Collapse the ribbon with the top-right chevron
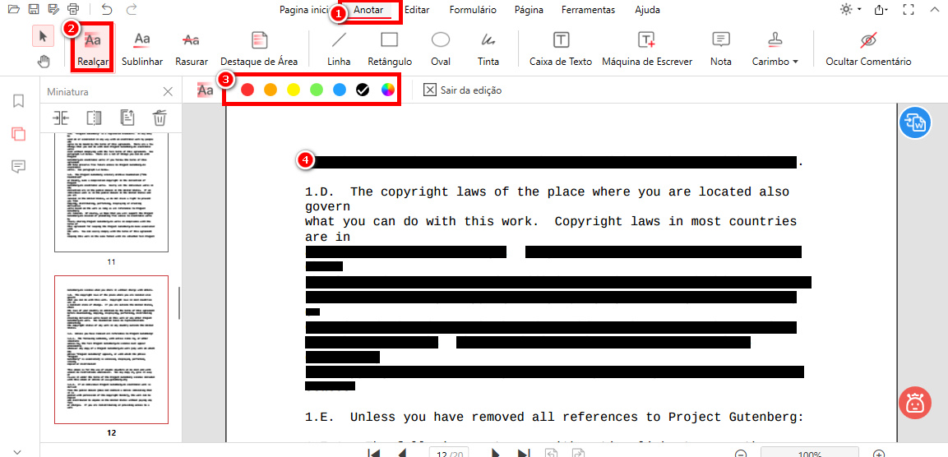Screen dimensions: 948x457 pyautogui.click(x=934, y=10)
